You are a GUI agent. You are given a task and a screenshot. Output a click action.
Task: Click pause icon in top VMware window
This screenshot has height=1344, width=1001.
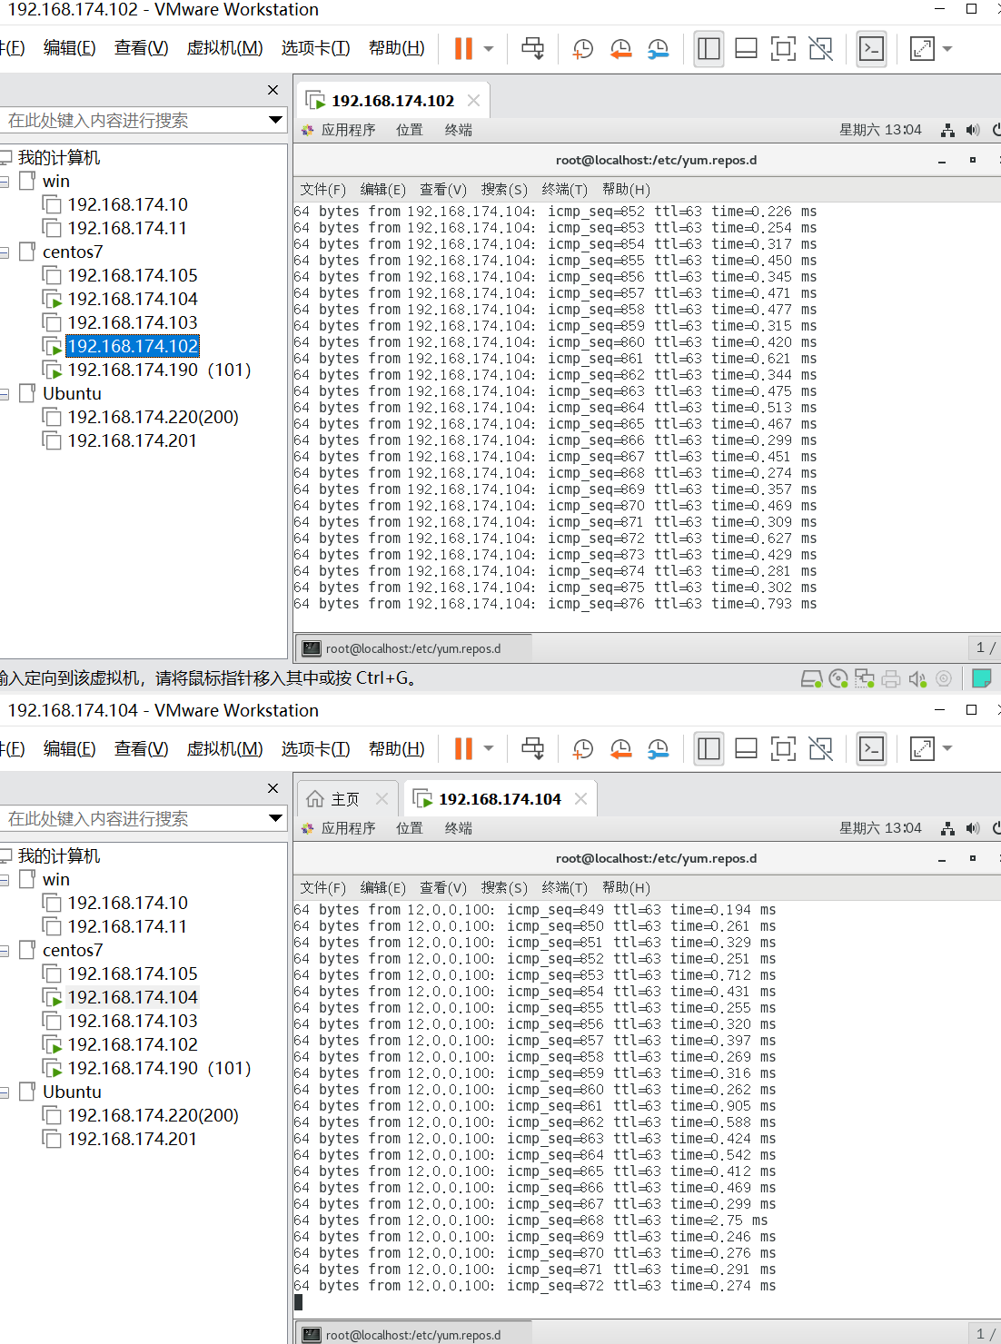463,48
